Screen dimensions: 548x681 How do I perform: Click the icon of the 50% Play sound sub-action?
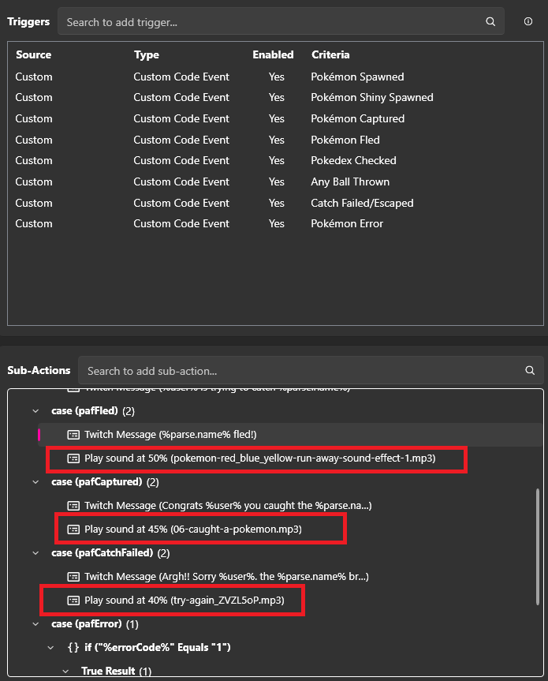[x=73, y=458]
